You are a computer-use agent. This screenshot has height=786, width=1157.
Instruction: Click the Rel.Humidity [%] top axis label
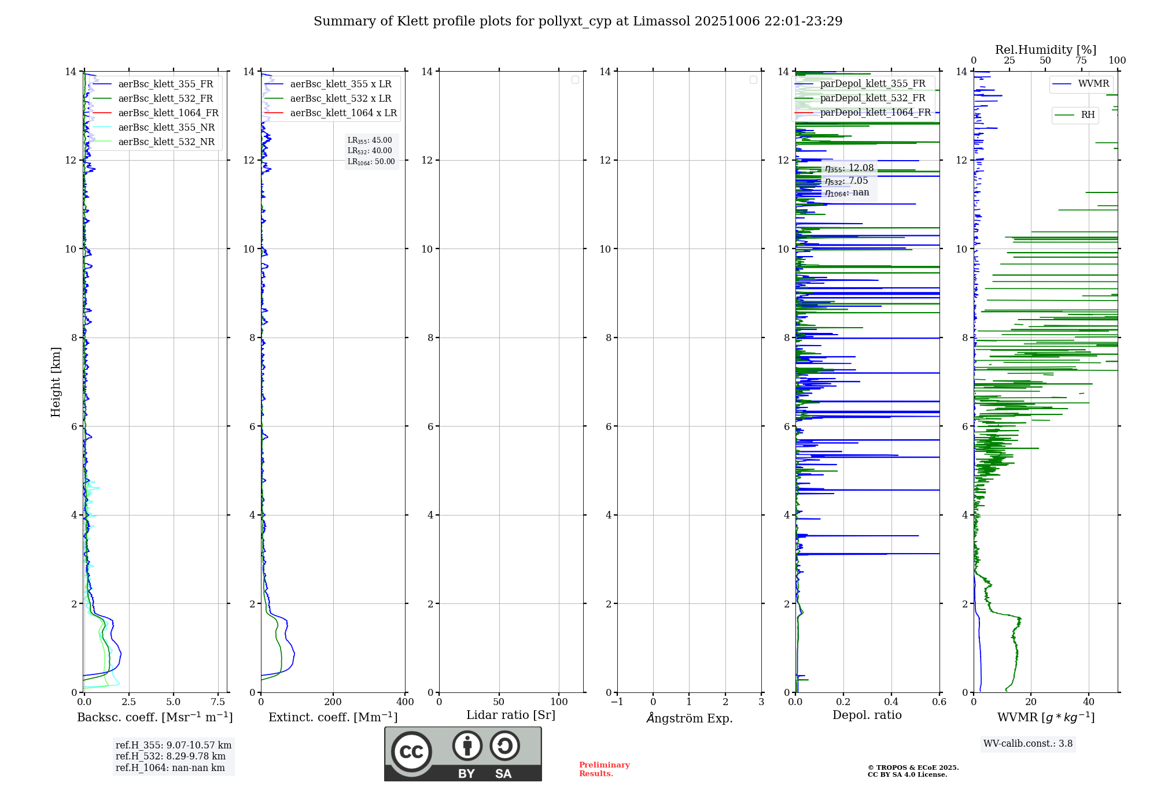[1045, 50]
